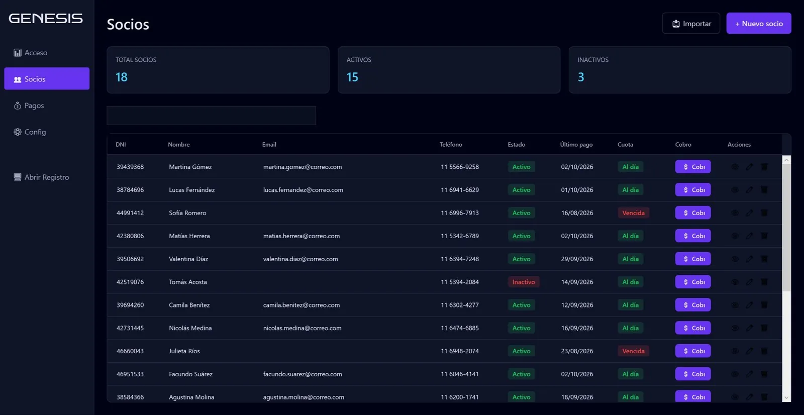Click the view eye icon for Martina Gómez
This screenshot has height=415, width=804.
click(735, 167)
